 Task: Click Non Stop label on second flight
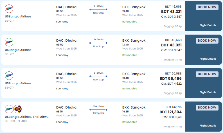98,46
